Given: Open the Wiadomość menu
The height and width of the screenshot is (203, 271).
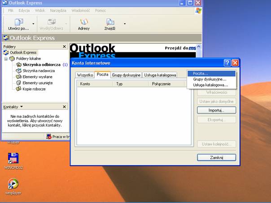Looking at the screenshot, I should [81, 10].
